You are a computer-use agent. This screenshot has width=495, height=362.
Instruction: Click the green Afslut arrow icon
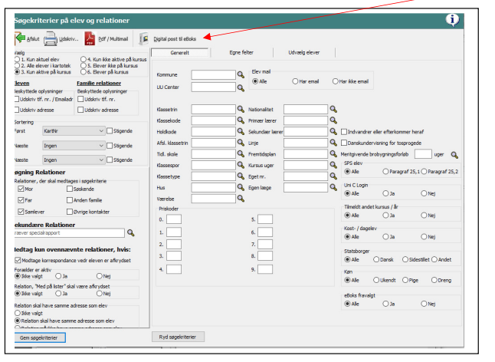coord(20,38)
